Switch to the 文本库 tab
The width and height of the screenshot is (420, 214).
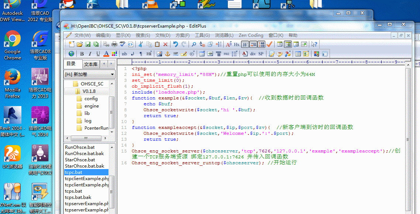point(91,63)
